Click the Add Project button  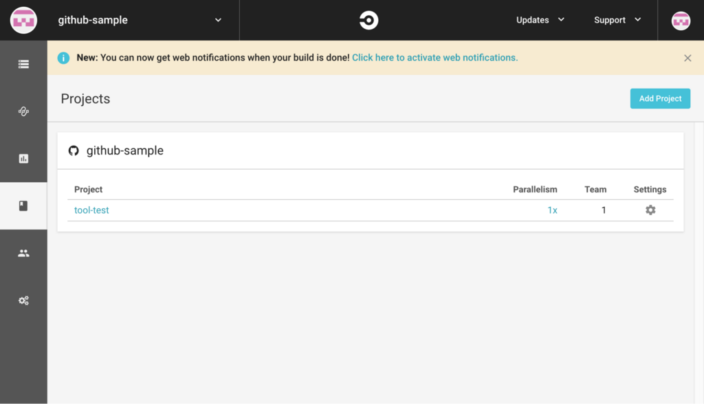pyautogui.click(x=660, y=98)
